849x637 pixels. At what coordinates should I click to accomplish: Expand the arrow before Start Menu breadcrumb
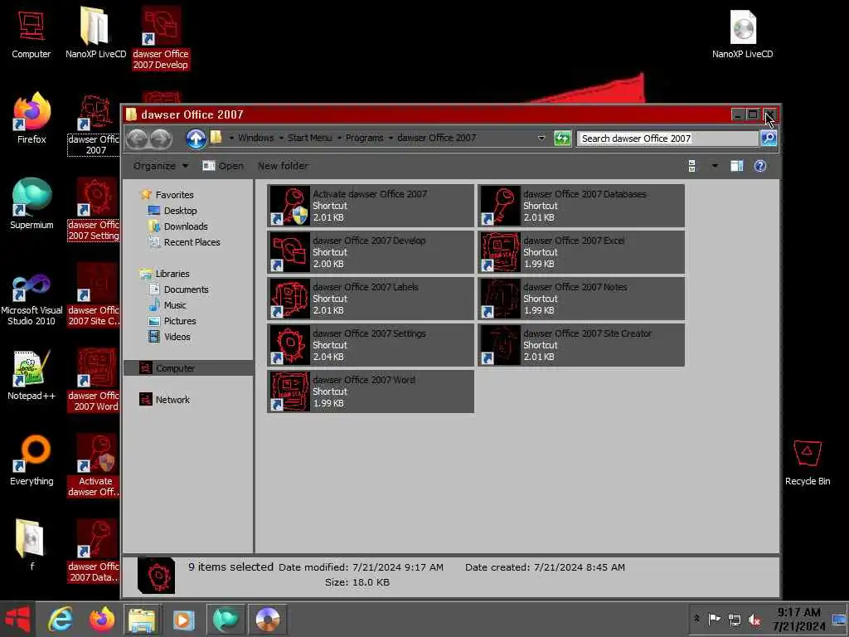pos(281,139)
